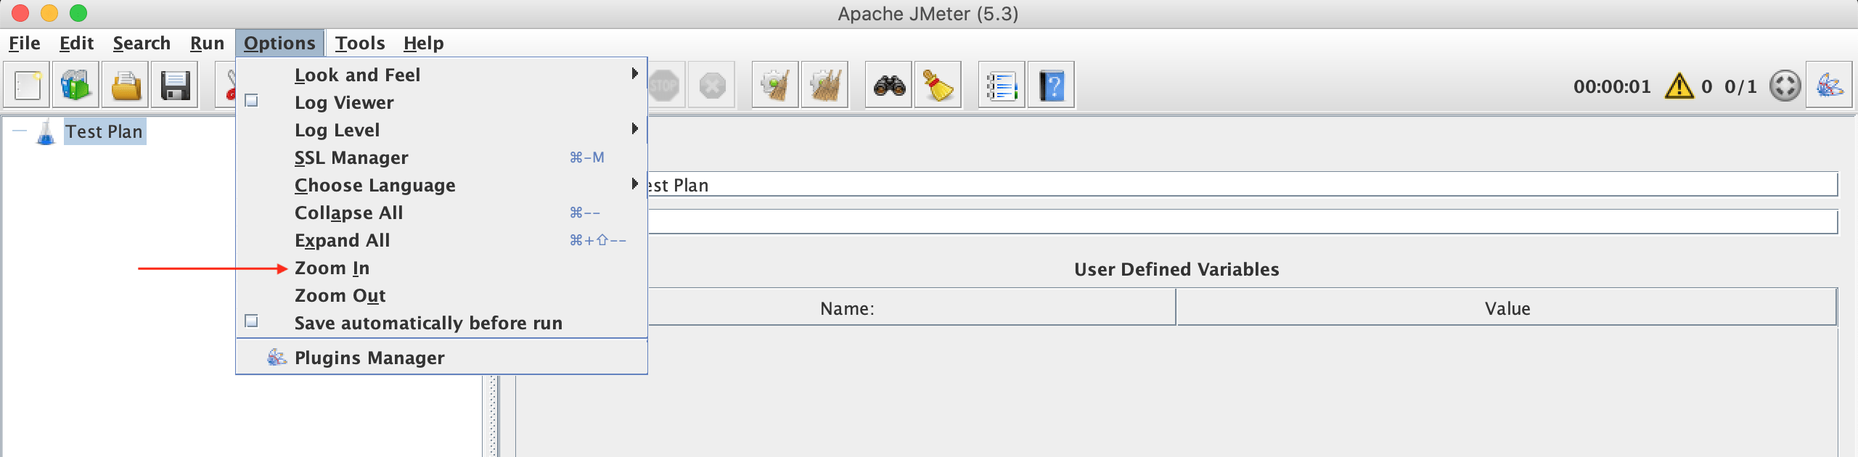Open the Tools menu
Screen dimensions: 1858x457
361,43
